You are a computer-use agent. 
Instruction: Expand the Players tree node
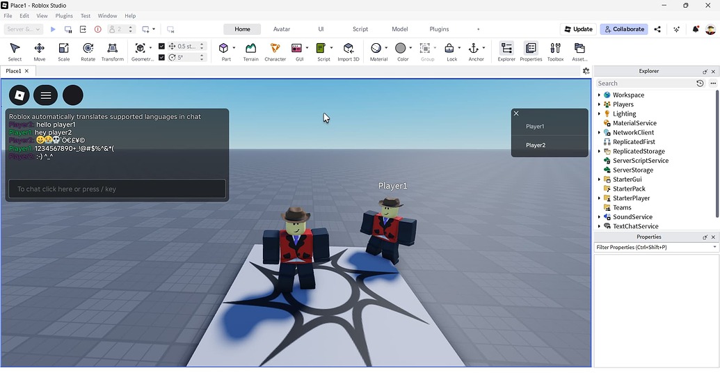pyautogui.click(x=599, y=104)
